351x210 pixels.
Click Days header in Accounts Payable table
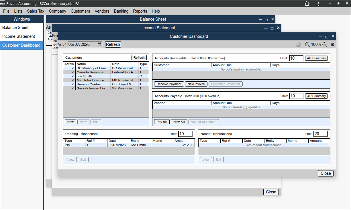coord(300,103)
